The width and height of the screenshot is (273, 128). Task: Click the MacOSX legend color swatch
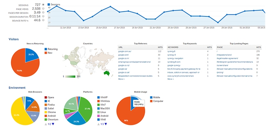pyautogui.click(x=99, y=108)
